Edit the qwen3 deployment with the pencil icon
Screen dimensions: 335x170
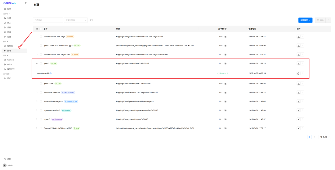pos(298,63)
